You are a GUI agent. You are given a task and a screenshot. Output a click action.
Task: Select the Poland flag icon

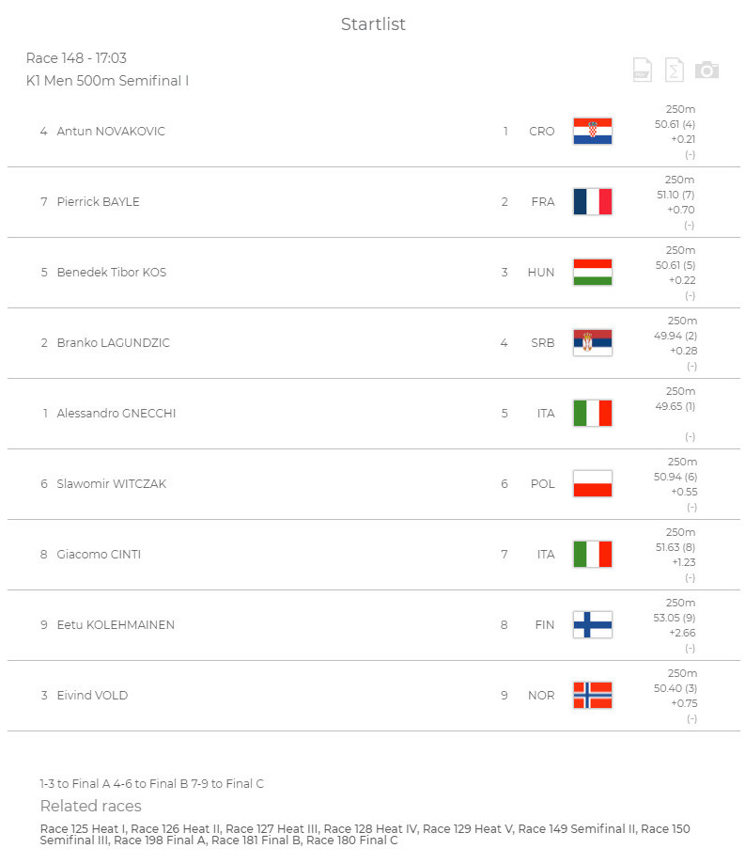pos(593,484)
